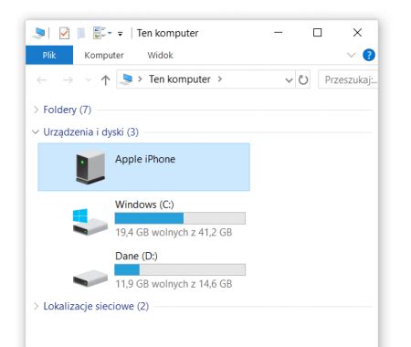The image size is (411, 347).
Task: Switch to the Widok ribbon tab
Action: point(160,55)
